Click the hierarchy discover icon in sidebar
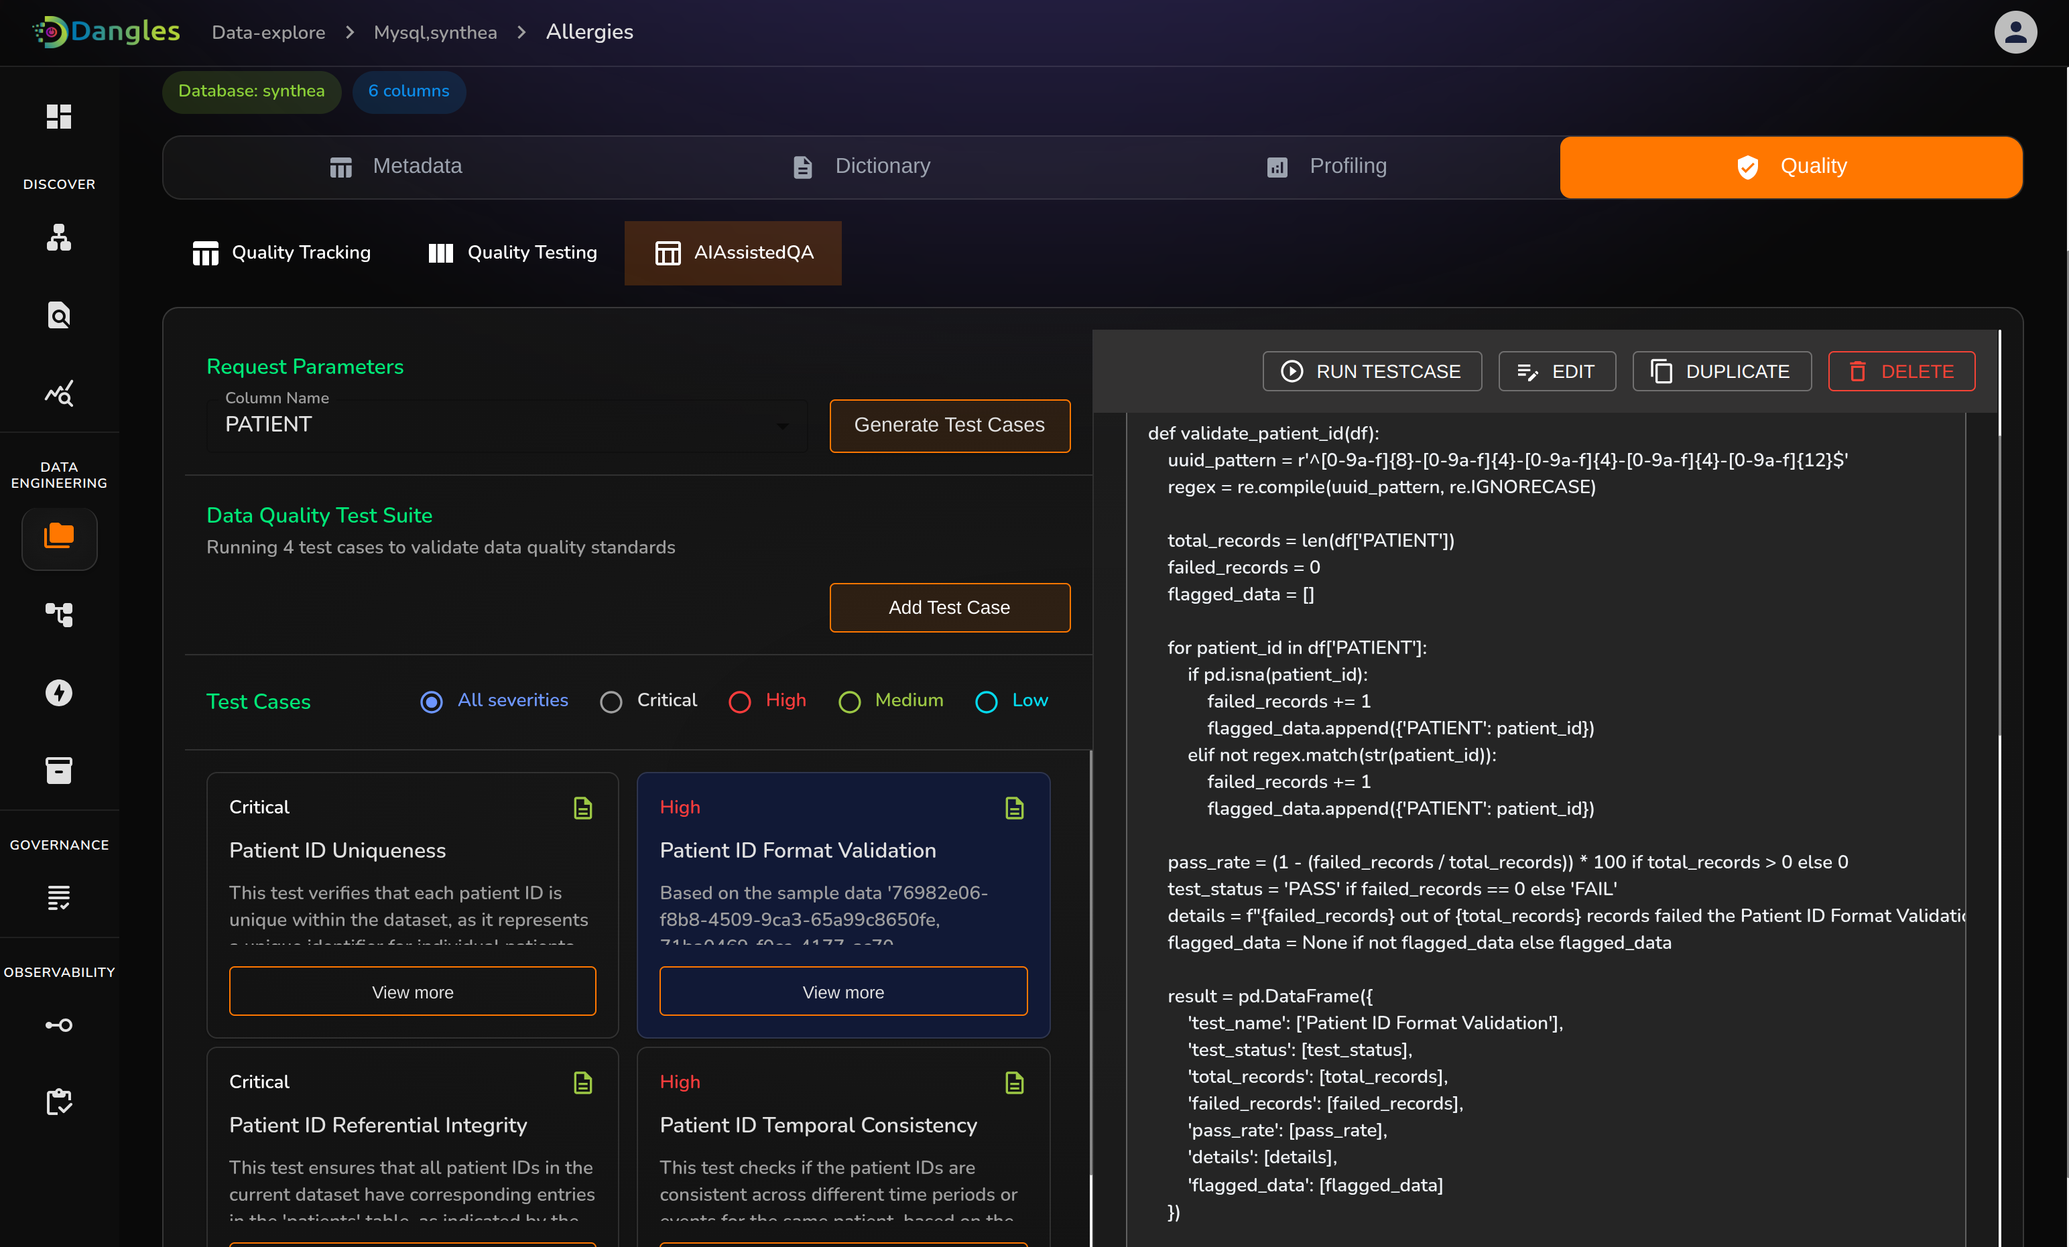This screenshot has height=1247, width=2069. 59,238
